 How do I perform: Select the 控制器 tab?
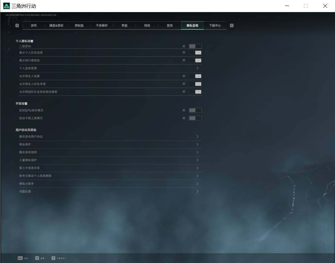click(x=79, y=25)
